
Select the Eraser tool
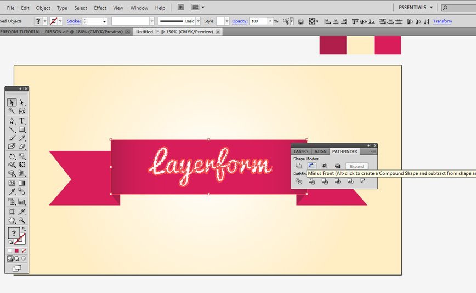coord(22,146)
